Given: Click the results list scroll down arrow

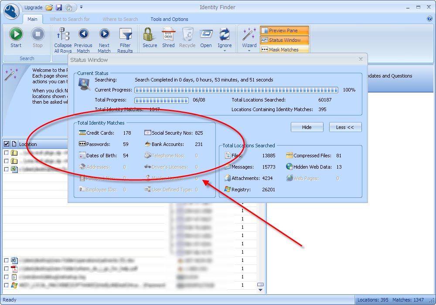Looking at the screenshot, I should pos(260,290).
